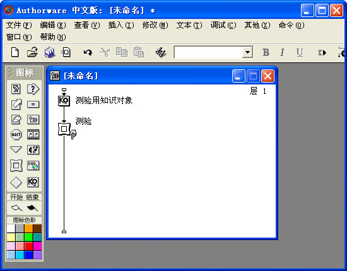Select the Sound icon in the palette

point(33,150)
